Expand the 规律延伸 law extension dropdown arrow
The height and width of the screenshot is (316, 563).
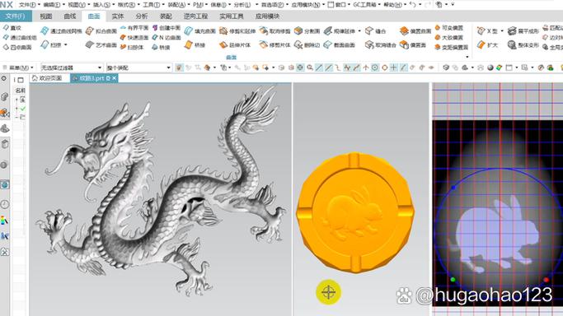359,31
